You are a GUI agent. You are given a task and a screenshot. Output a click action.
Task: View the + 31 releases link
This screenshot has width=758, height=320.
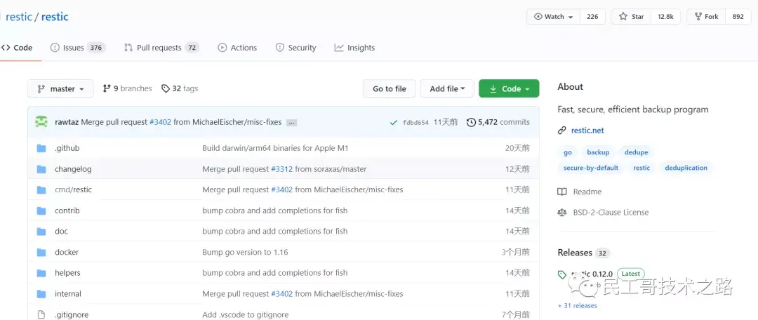tap(577, 306)
